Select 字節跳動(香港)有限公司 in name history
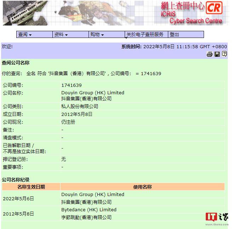The width and height of the screenshot is (232, 229). pyautogui.click(x=86, y=217)
